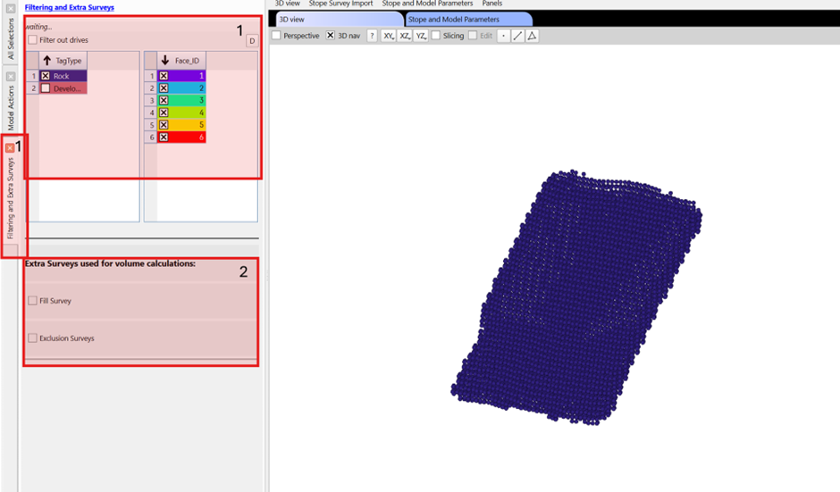This screenshot has width=840, height=492.
Task: Check the Fill Survey option
Action: pyautogui.click(x=33, y=301)
